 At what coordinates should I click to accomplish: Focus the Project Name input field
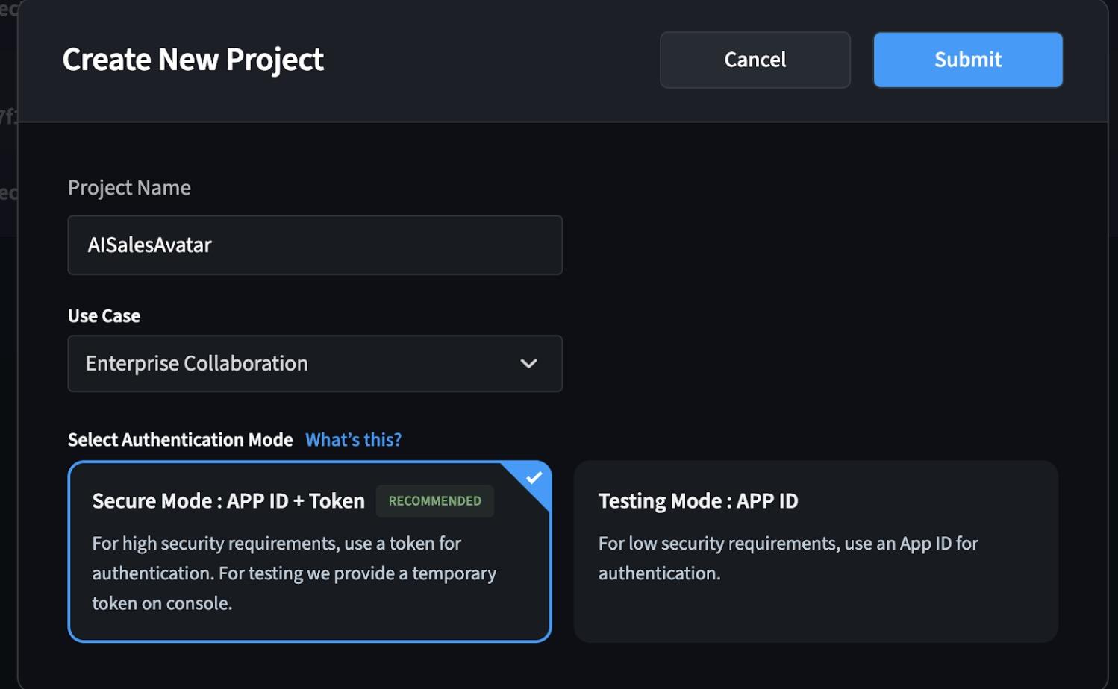coord(314,245)
